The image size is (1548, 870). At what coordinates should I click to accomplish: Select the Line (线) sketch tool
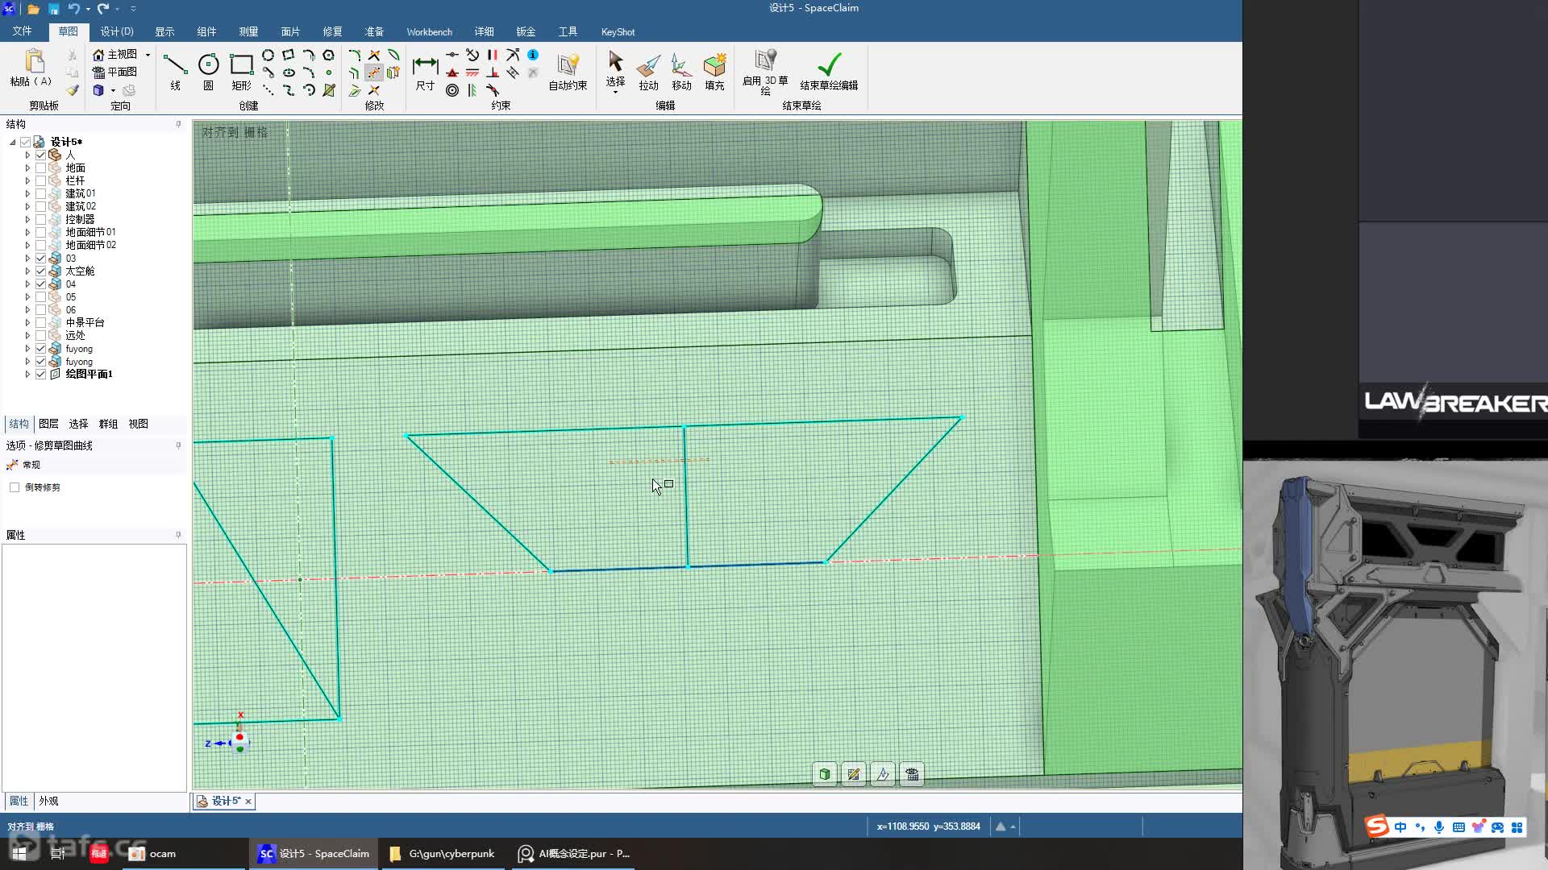coord(175,71)
